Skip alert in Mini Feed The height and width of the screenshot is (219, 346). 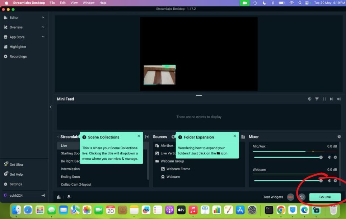point(331,99)
